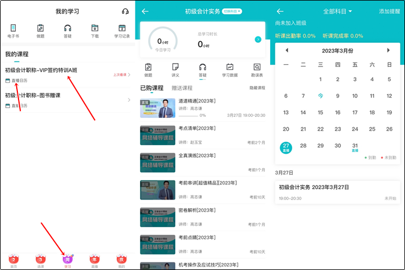This screenshot has height=270, width=405.
Task: Open 直播日历 under VIP签约特训A班
Action: point(16,80)
